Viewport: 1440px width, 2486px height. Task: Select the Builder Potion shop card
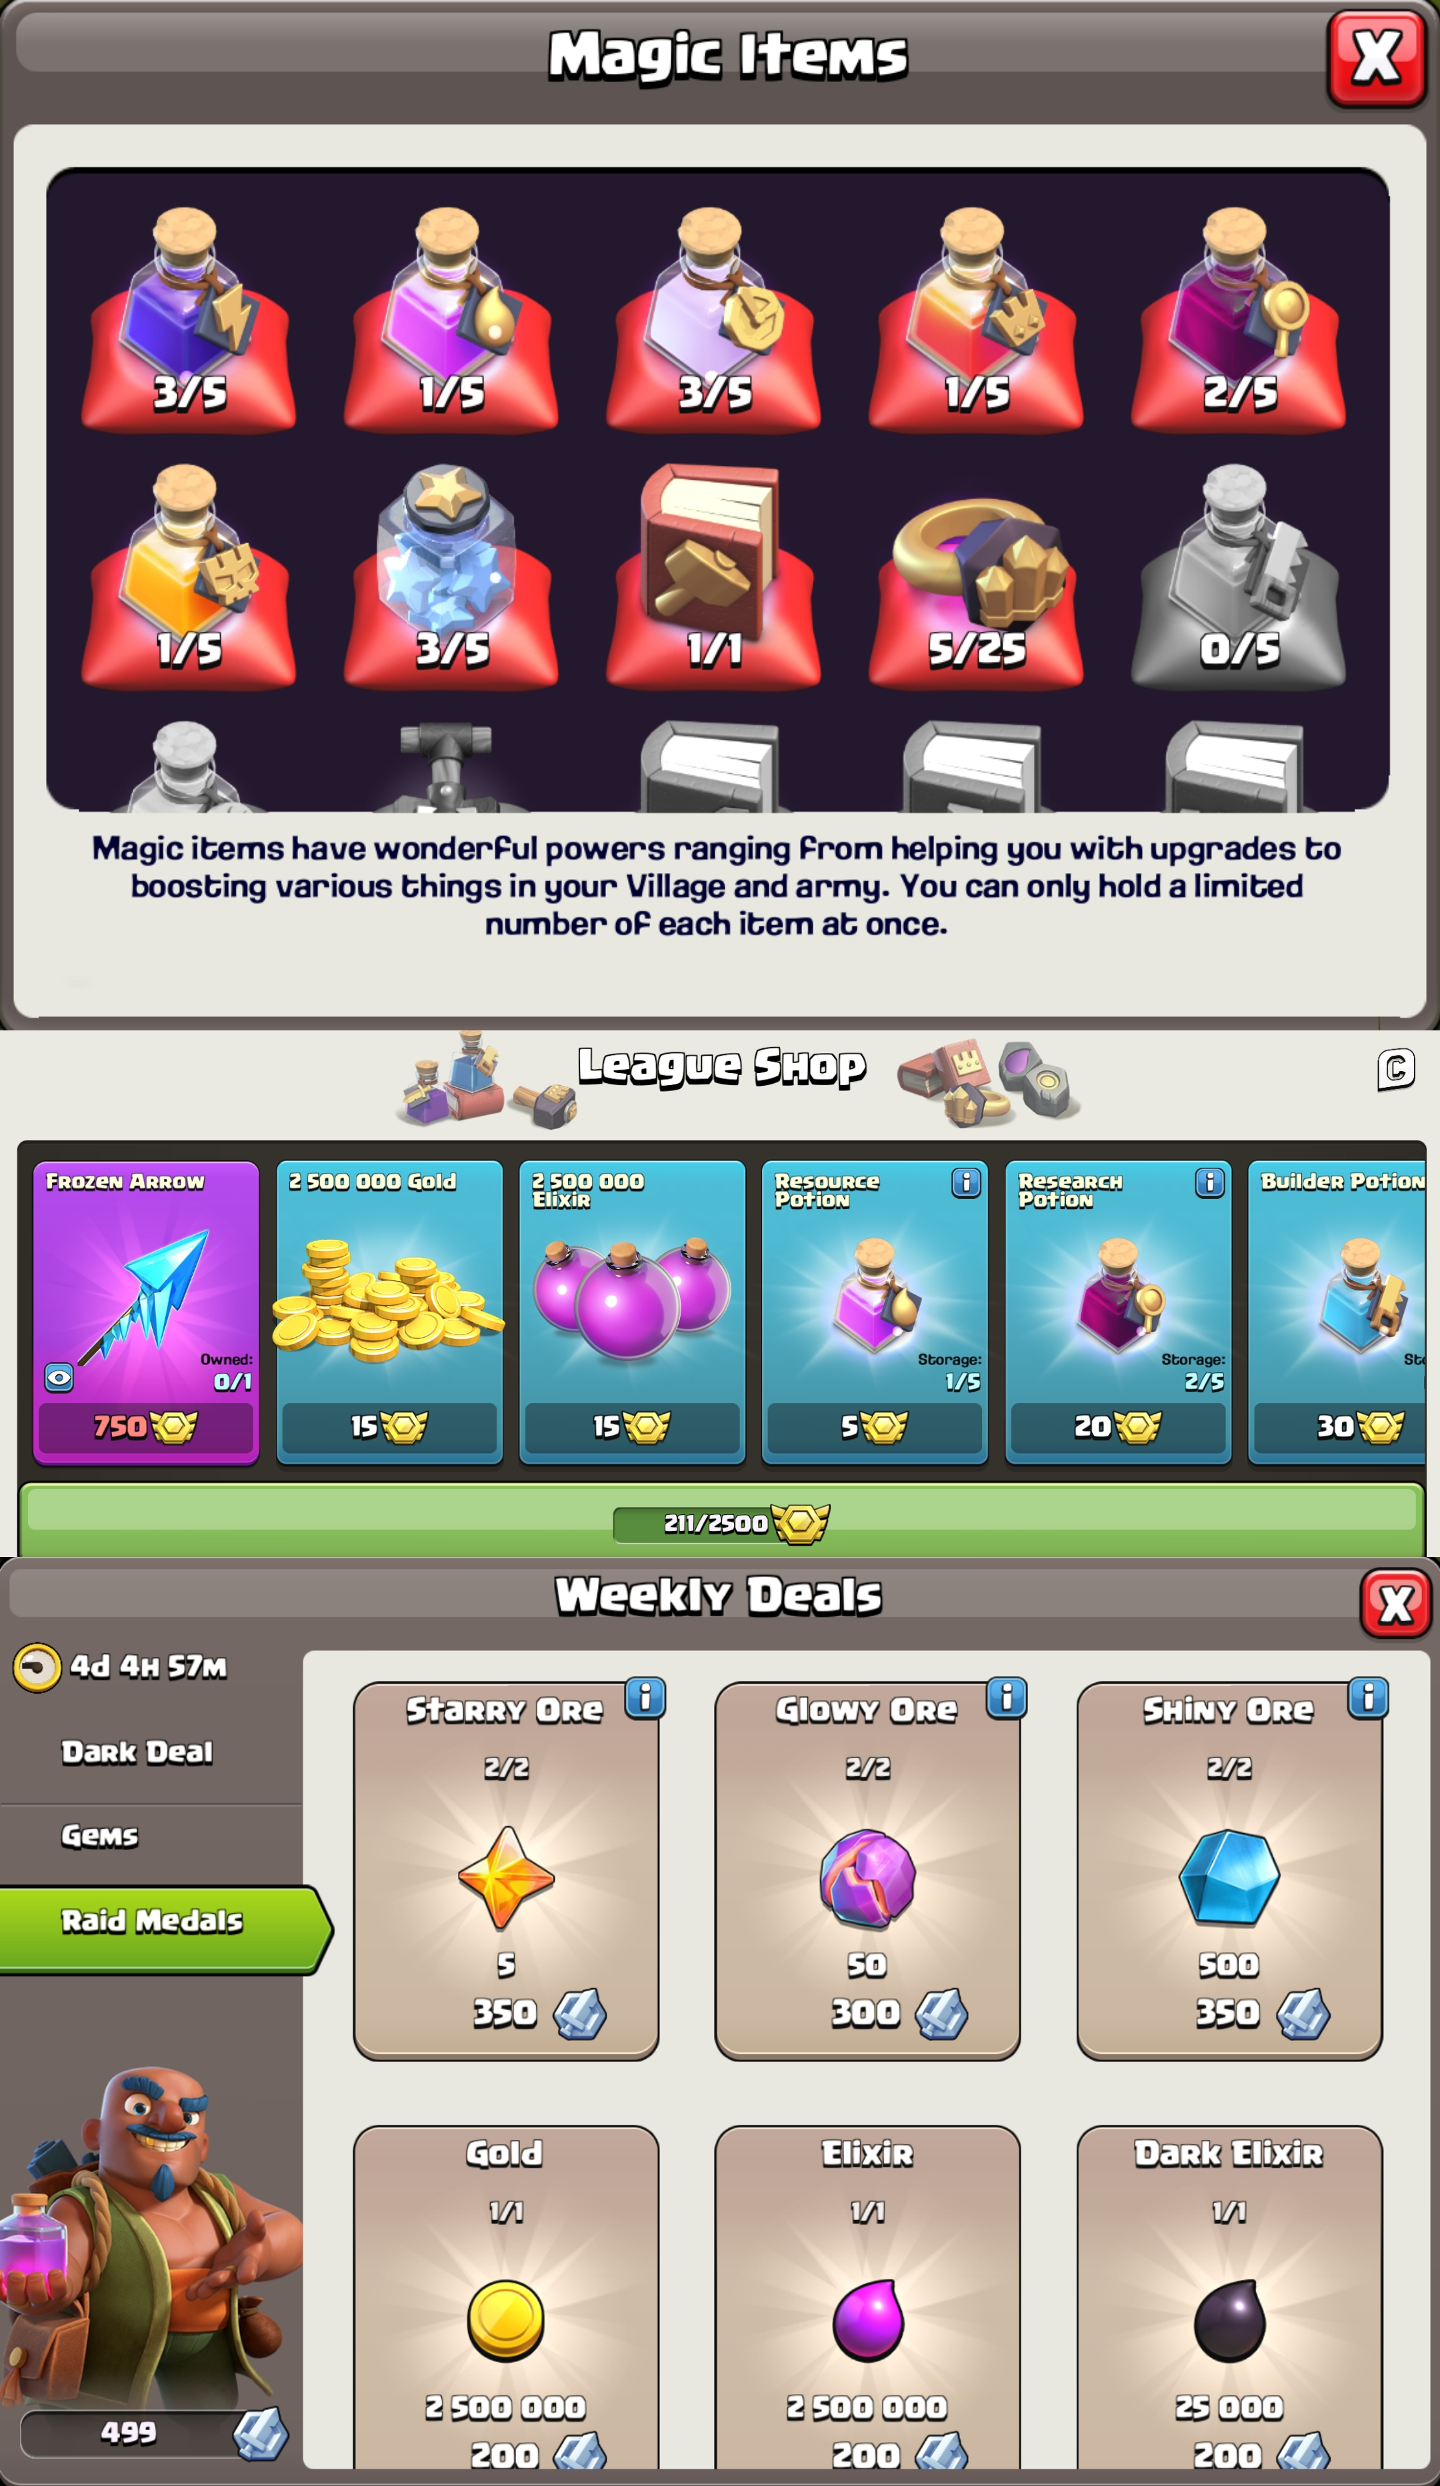(1339, 1312)
